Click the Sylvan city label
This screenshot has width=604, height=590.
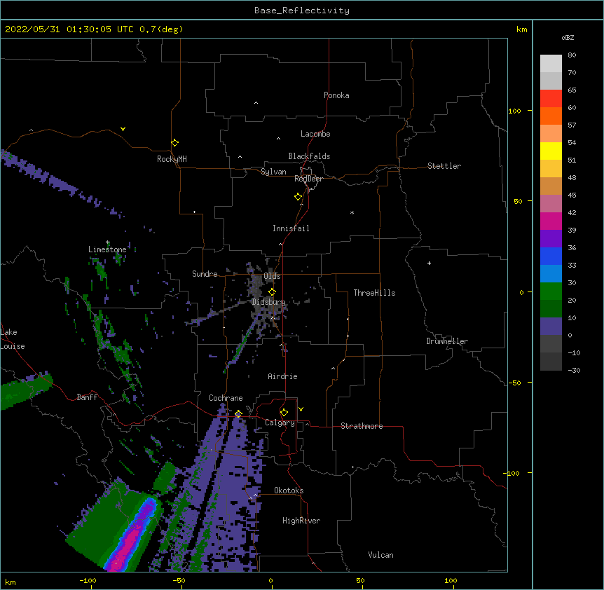click(273, 172)
